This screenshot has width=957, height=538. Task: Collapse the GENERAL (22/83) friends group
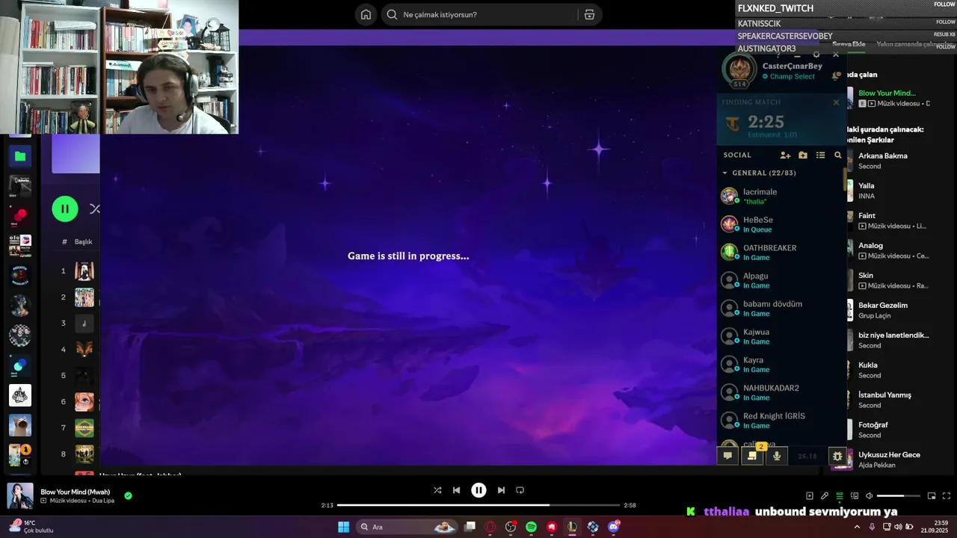(x=724, y=173)
